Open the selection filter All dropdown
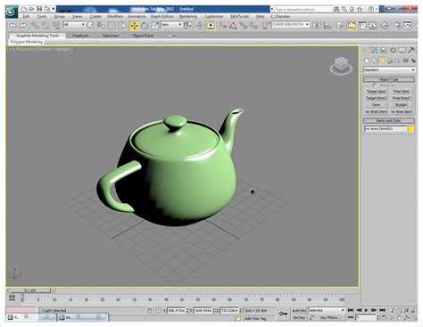Image resolution: width=423 pixels, height=327 pixels. tap(75, 25)
